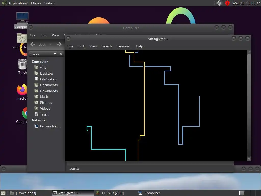Screen dimensions: 261x196
Task: Open the Computer window View menu
Action: click(x=55, y=35)
